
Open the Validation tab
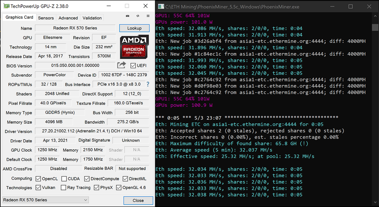click(92, 18)
